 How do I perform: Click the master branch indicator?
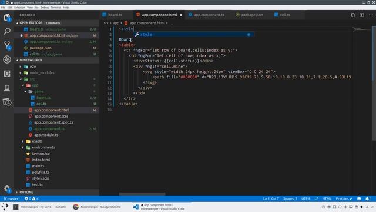pyautogui.click(x=12, y=198)
